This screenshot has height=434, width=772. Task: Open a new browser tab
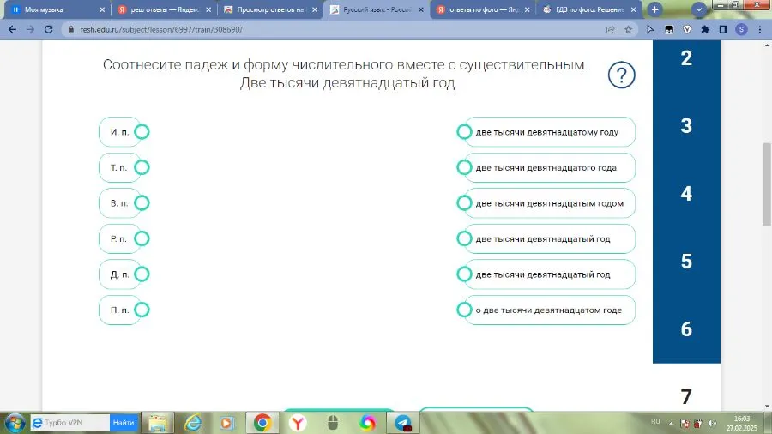pyautogui.click(x=654, y=9)
